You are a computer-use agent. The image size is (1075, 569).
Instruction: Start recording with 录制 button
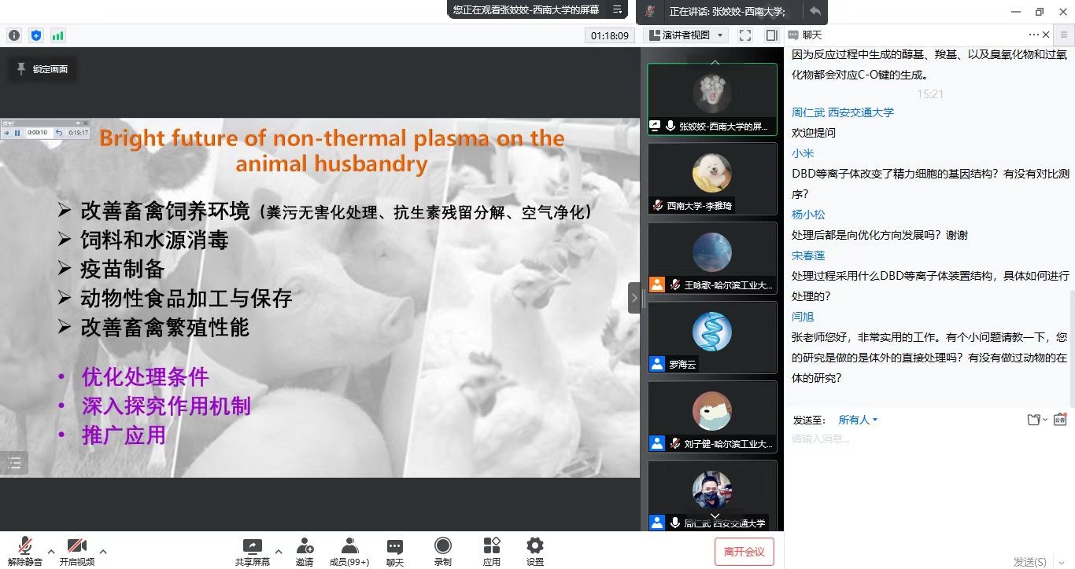(443, 551)
